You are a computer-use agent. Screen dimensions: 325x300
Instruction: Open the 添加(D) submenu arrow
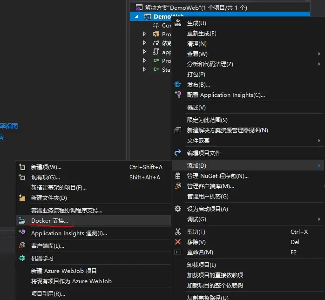(x=319, y=165)
